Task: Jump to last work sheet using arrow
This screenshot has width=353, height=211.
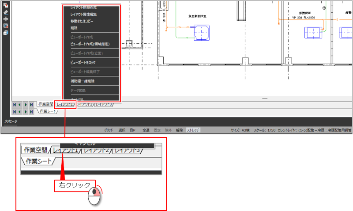Action: 31,112
